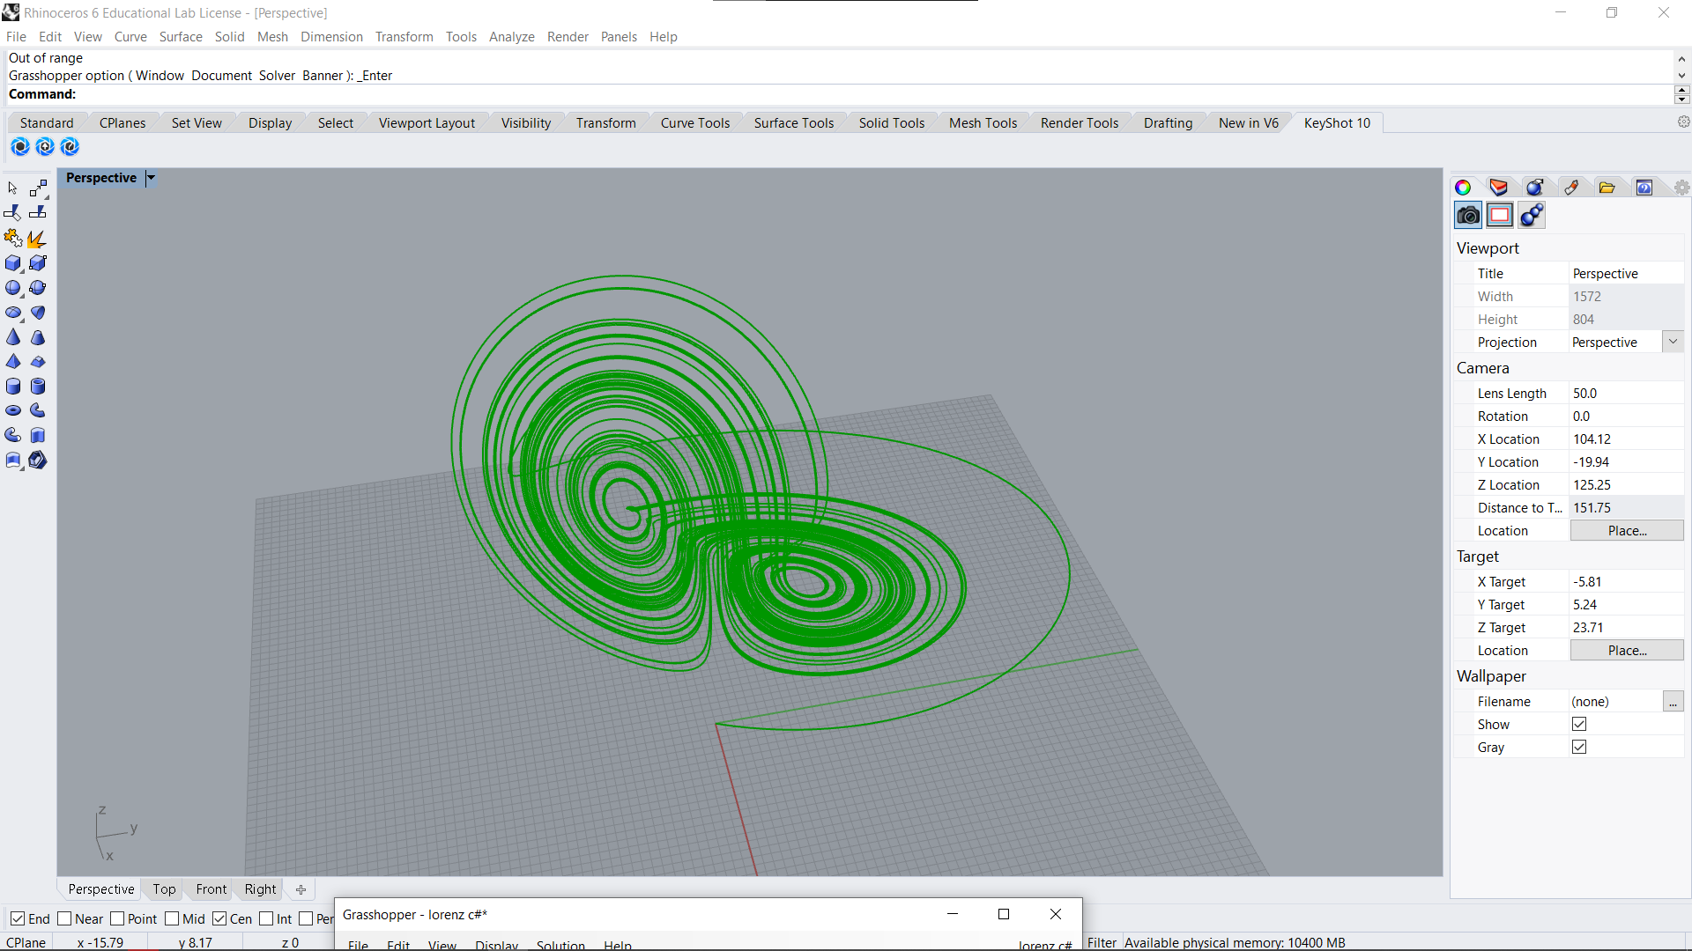Viewport: 1692px width, 951px height.
Task: Expand the command history scroll down arrow
Action: [x=1681, y=76]
